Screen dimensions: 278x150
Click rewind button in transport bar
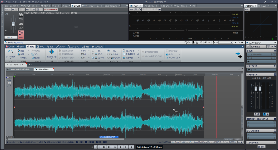coord(104,147)
